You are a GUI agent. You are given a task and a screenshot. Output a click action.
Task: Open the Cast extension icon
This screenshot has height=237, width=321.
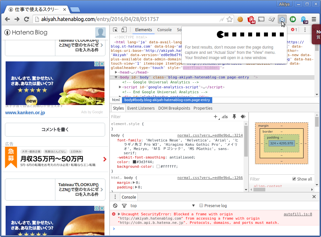(x=261, y=19)
